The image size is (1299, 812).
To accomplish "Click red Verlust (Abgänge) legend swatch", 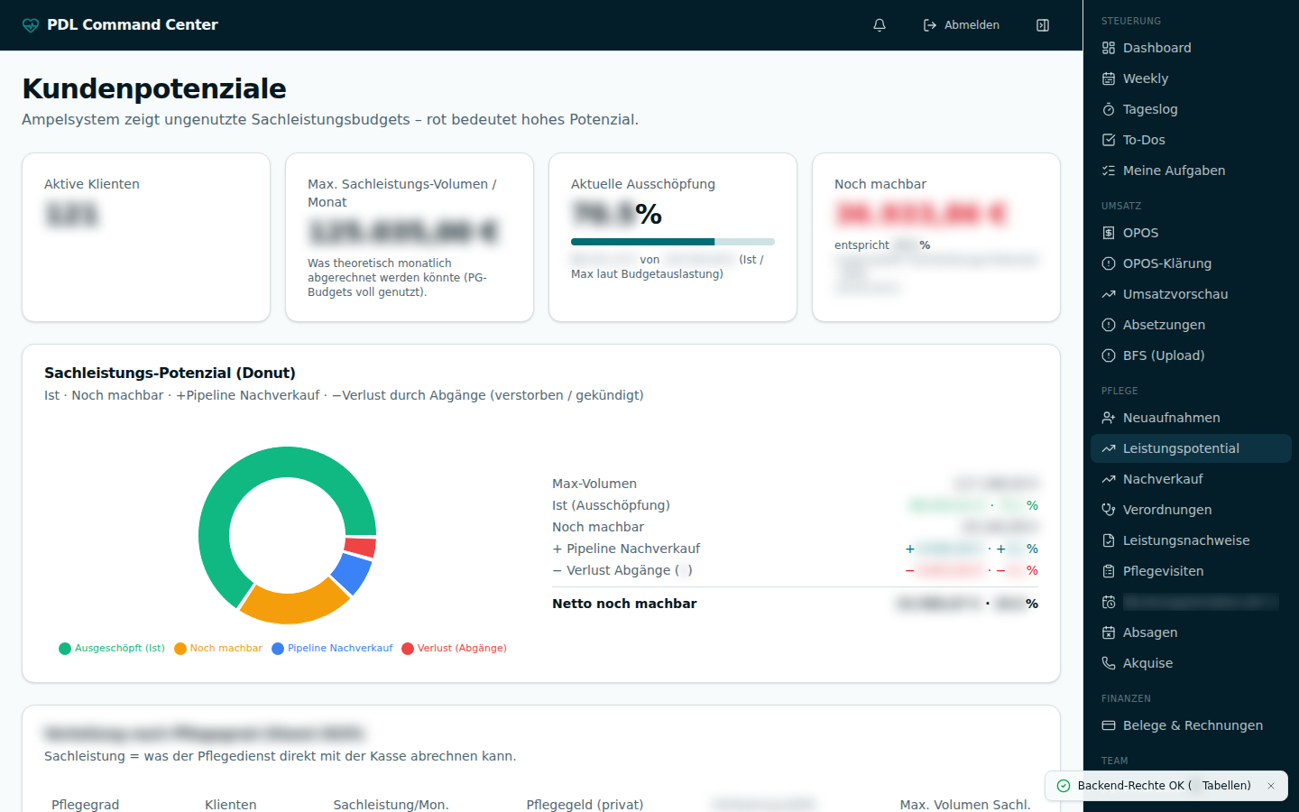I will click(408, 649).
